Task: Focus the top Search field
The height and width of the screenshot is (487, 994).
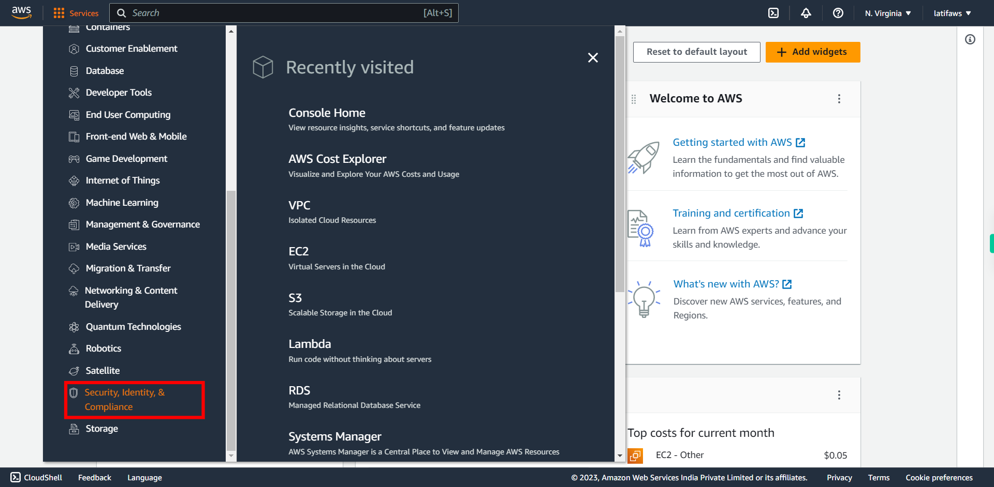Action: pyautogui.click(x=284, y=13)
